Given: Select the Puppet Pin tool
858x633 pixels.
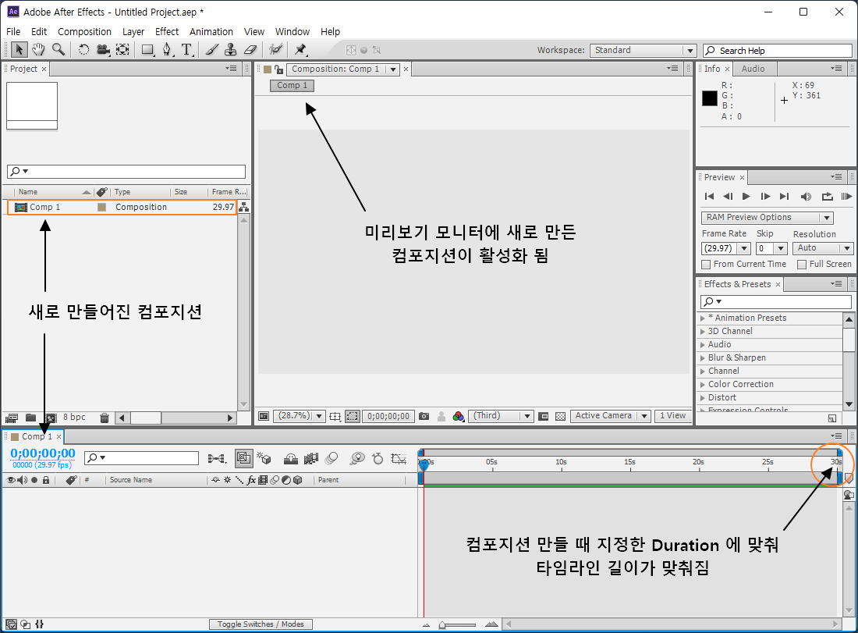Looking at the screenshot, I should 300,50.
